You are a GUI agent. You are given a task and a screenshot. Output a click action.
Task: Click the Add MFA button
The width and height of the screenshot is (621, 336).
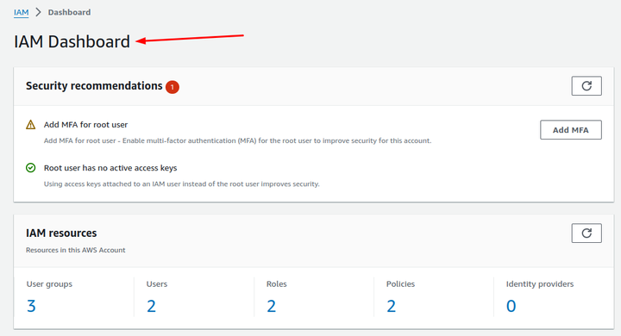[570, 130]
